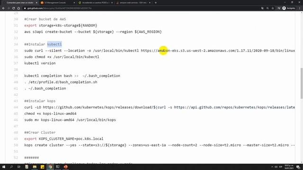Click 'export KOPS_CLUSTER_NAME=poc.k8s.local' line
Viewport: 303px width, 170px height.
tap(64, 139)
